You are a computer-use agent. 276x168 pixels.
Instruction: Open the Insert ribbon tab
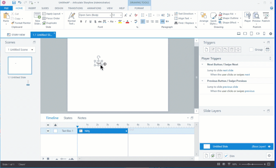pyautogui.click(x=32, y=8)
